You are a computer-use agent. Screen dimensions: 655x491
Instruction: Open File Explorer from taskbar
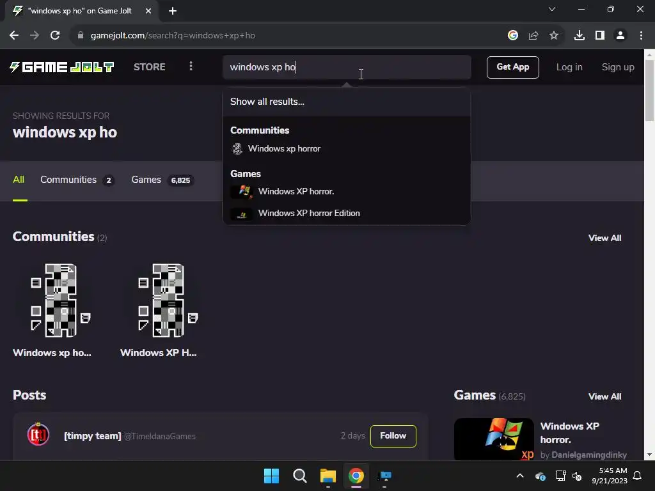tap(328, 476)
